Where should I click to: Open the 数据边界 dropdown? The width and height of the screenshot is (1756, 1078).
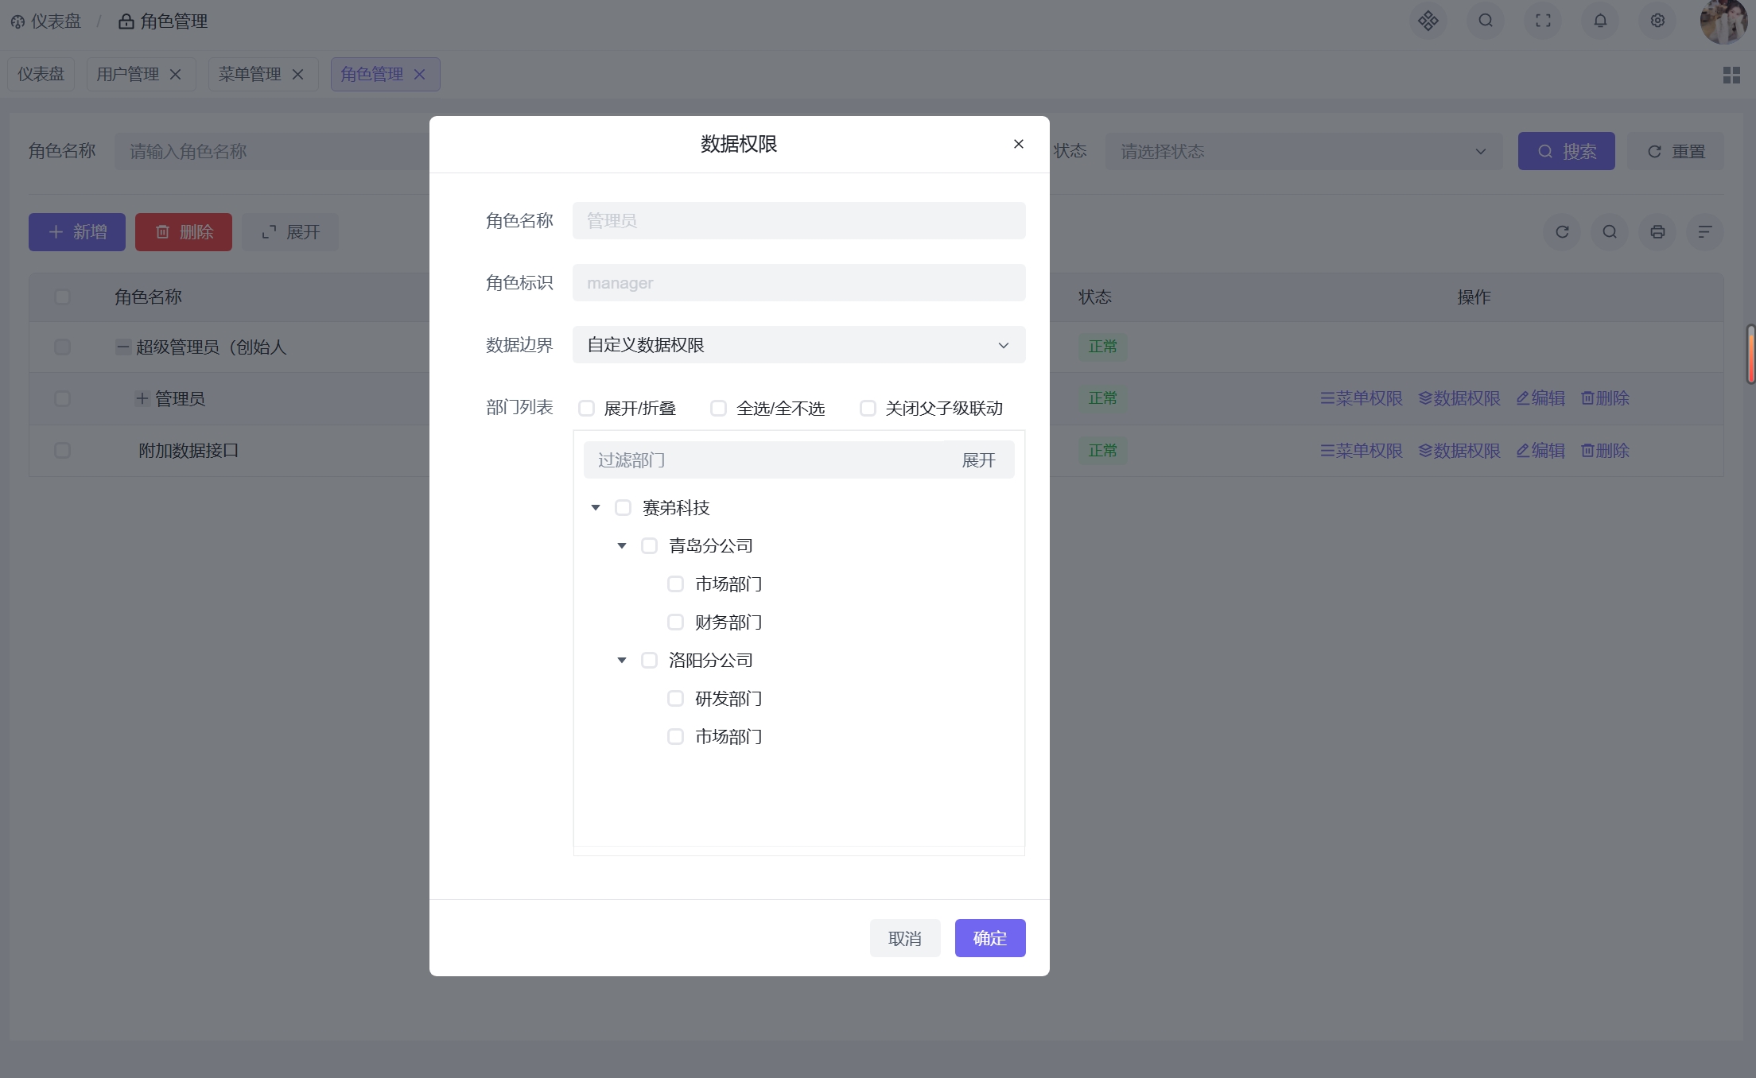tap(798, 345)
